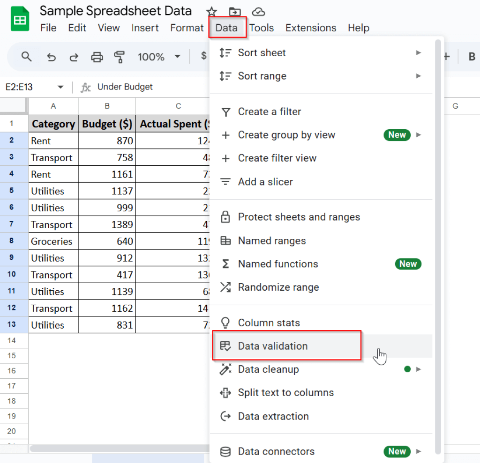Star the Sample Spreadsheet Data file
The image size is (480, 463).
[x=211, y=11]
